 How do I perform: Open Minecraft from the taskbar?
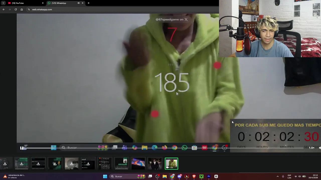coord(201,176)
